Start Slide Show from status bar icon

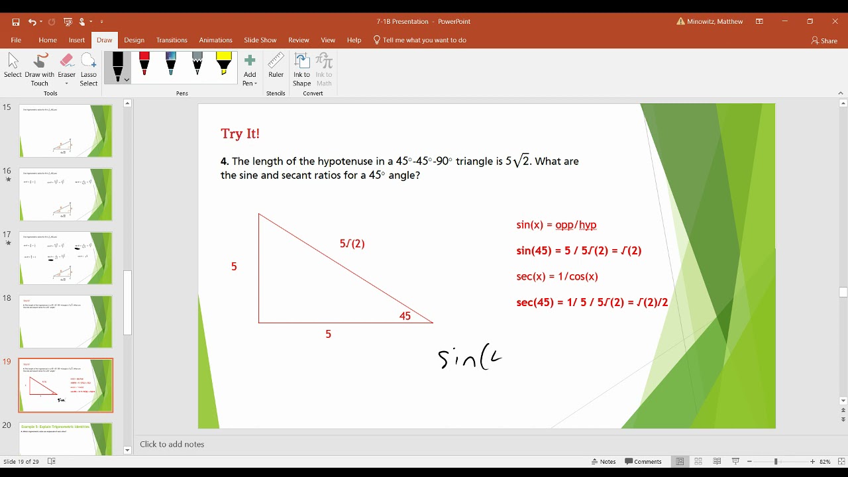[735, 462]
